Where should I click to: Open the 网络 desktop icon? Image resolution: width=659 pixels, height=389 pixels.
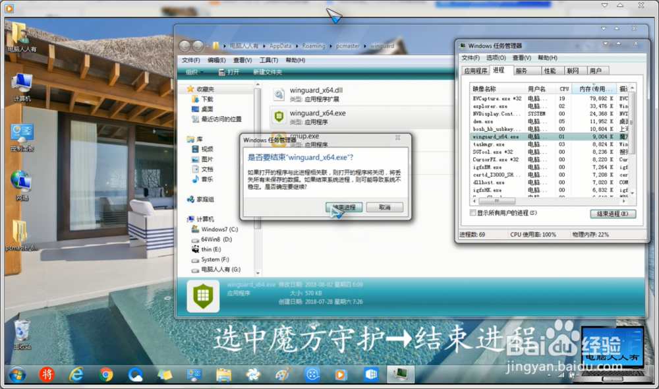(22, 185)
